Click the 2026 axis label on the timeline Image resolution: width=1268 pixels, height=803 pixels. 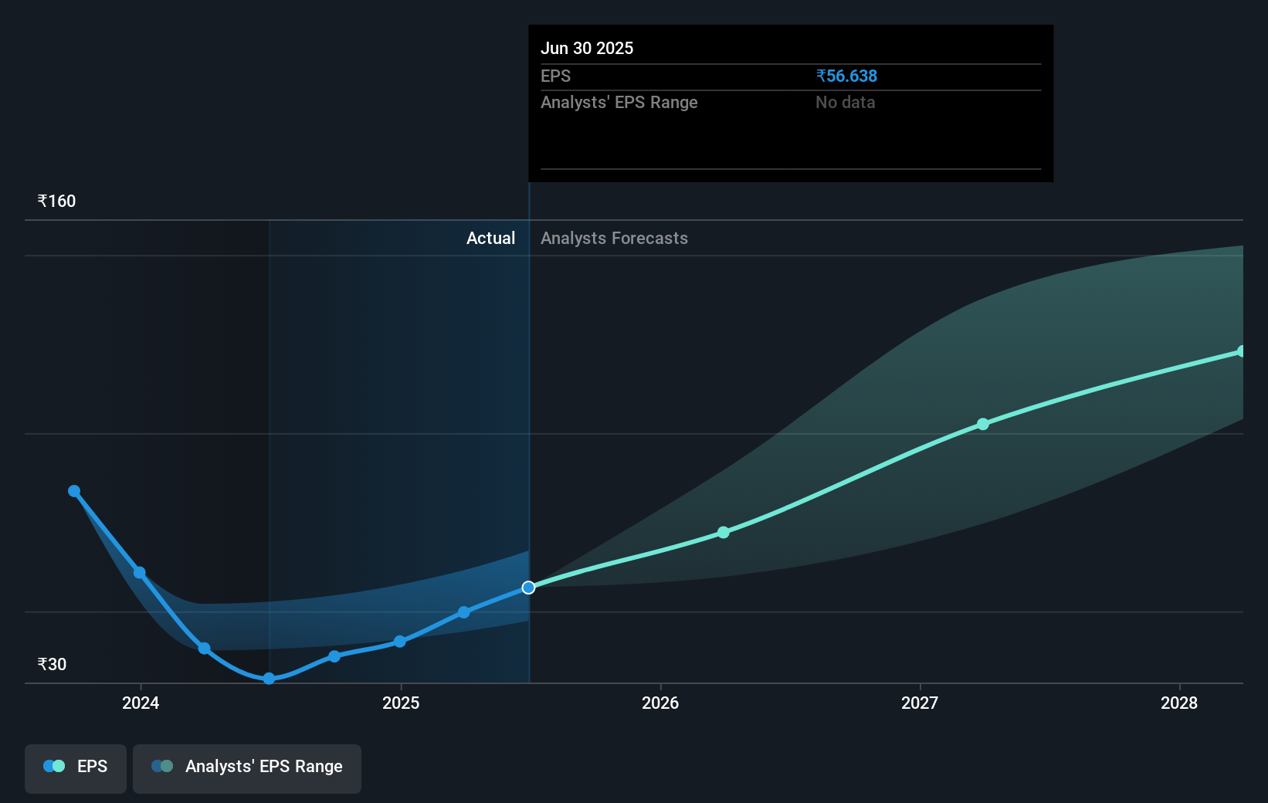pos(659,703)
